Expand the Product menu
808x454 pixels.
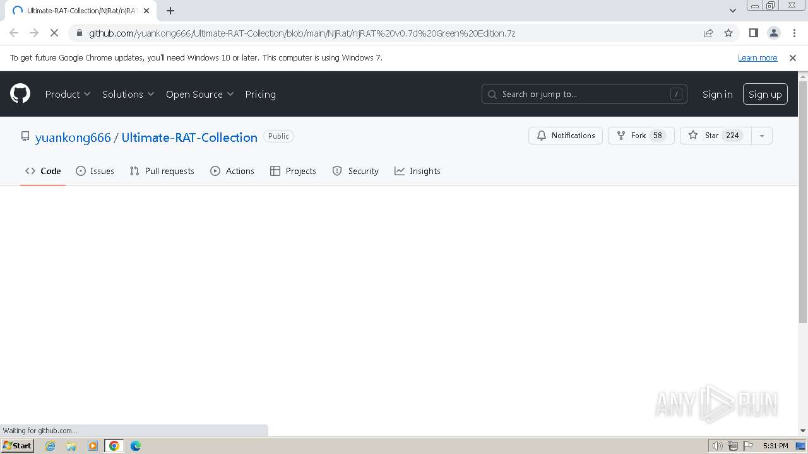point(68,94)
